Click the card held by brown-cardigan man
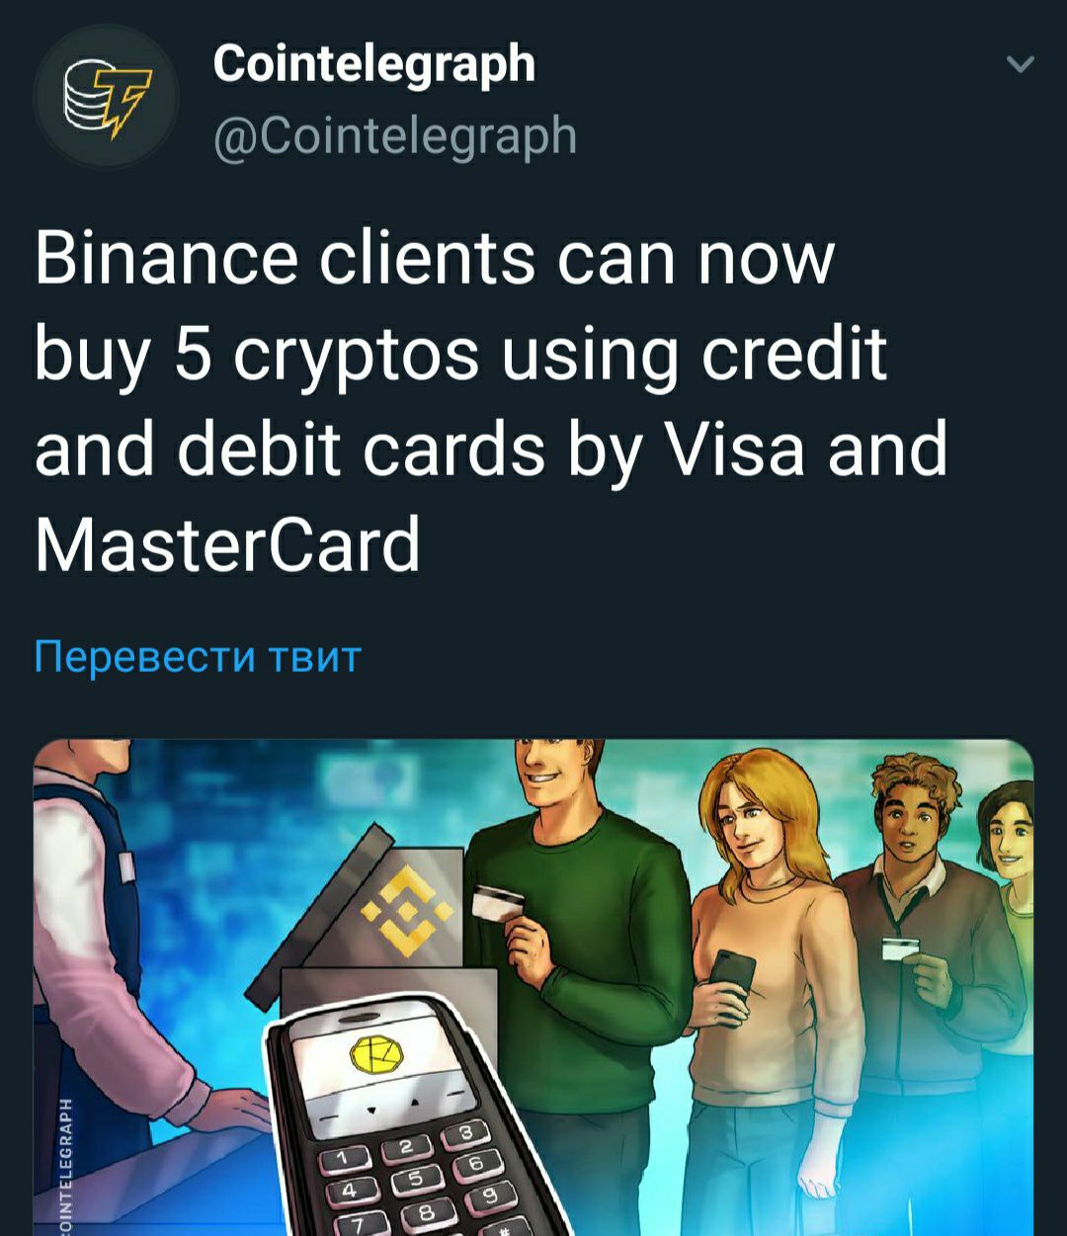 (x=900, y=948)
